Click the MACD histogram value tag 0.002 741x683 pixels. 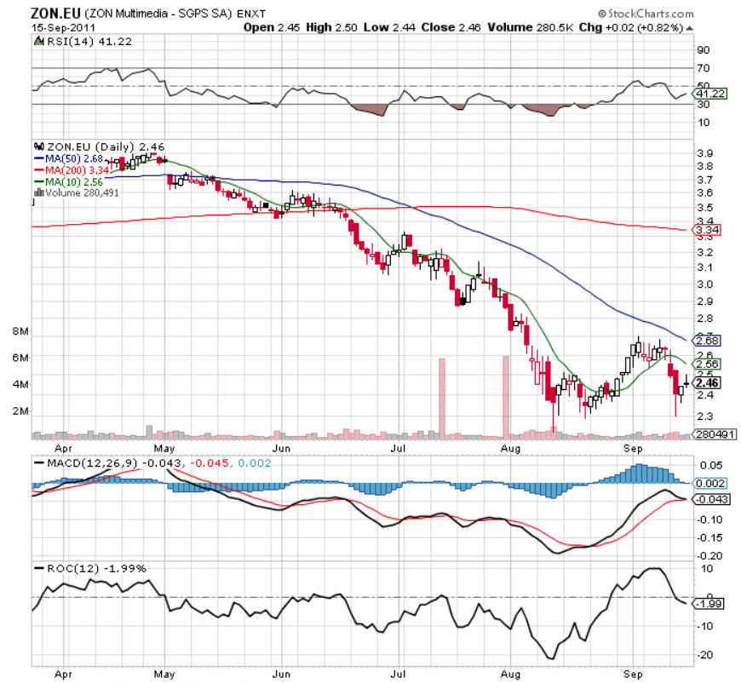[709, 483]
